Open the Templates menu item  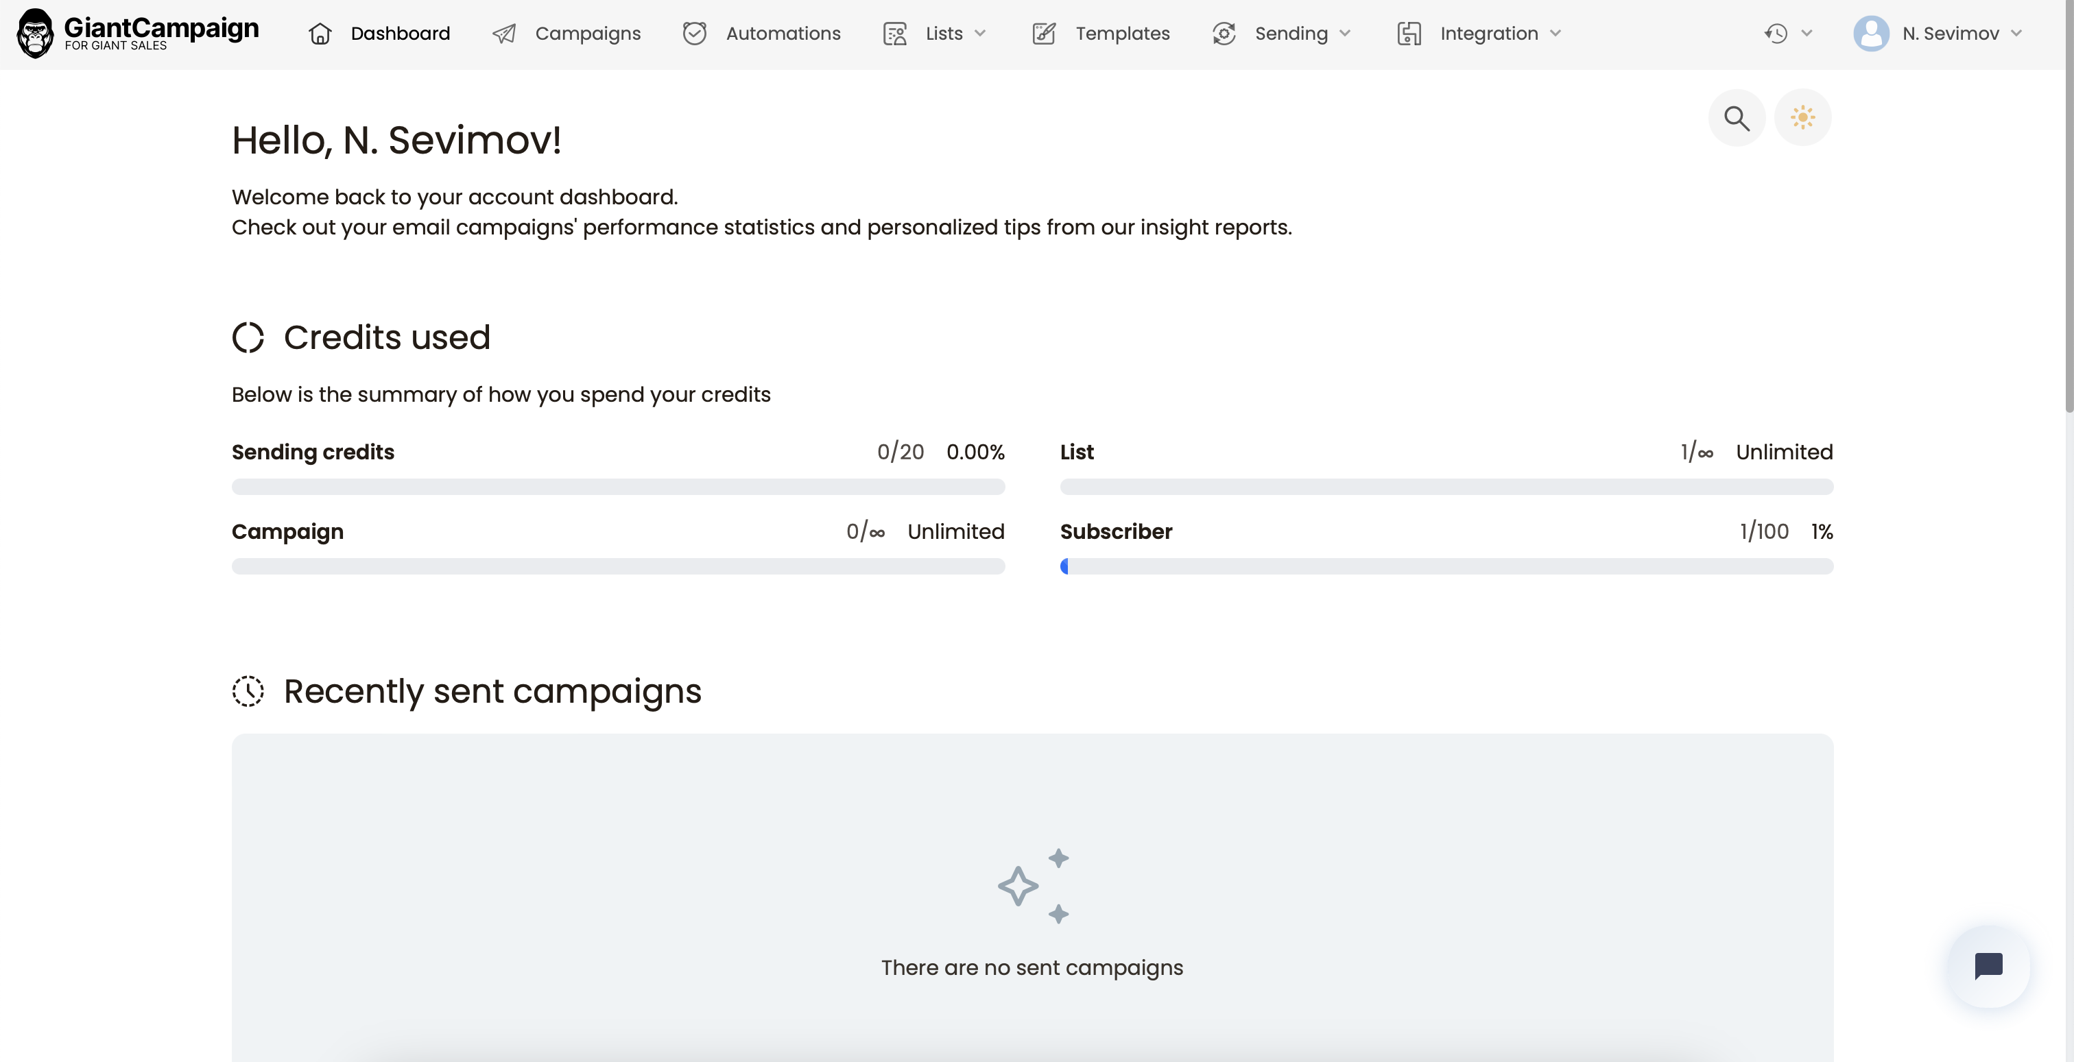pyautogui.click(x=1122, y=34)
